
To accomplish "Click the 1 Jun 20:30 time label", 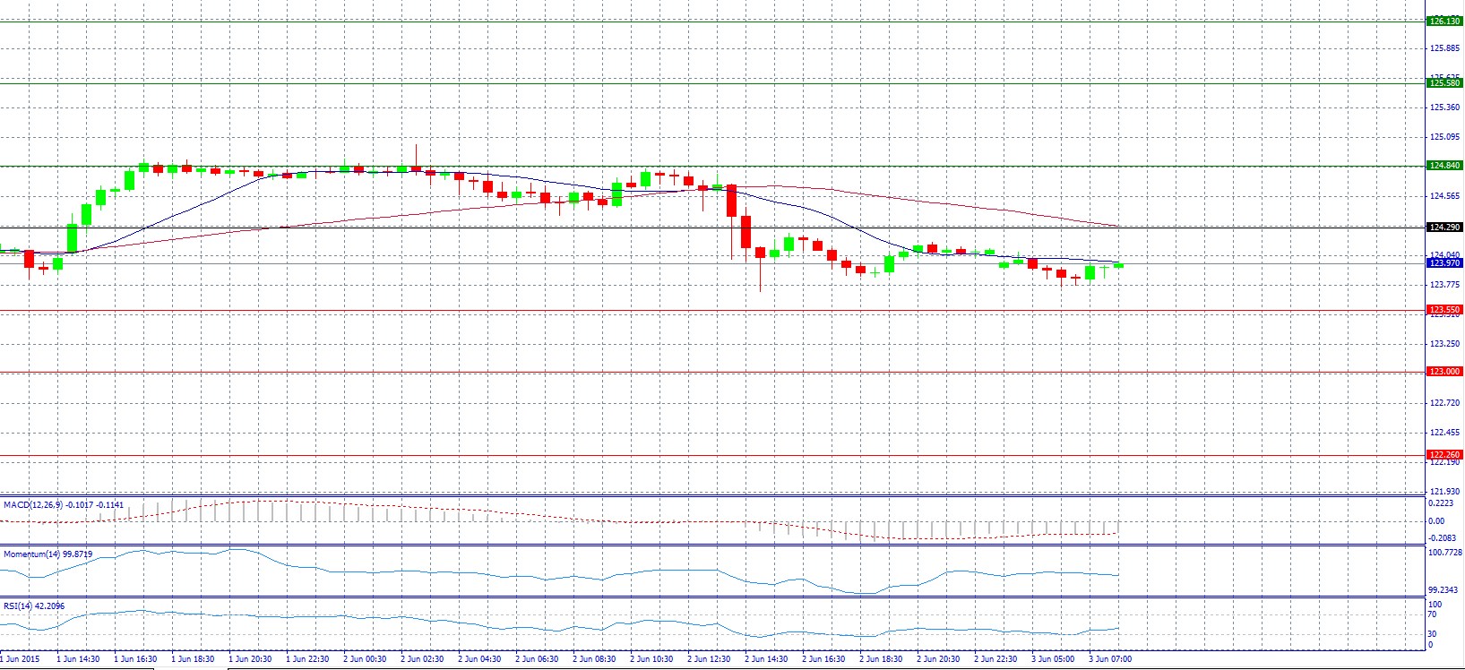I will pos(250,659).
